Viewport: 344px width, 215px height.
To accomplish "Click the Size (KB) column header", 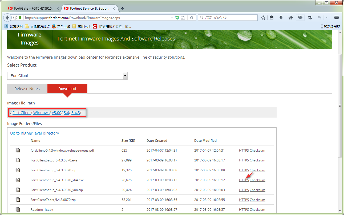I will pyautogui.click(x=128, y=140).
